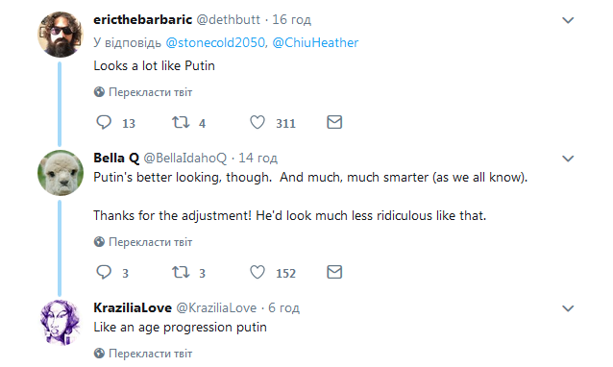Open Bella Q's alpaca profile avatar

coord(61,173)
